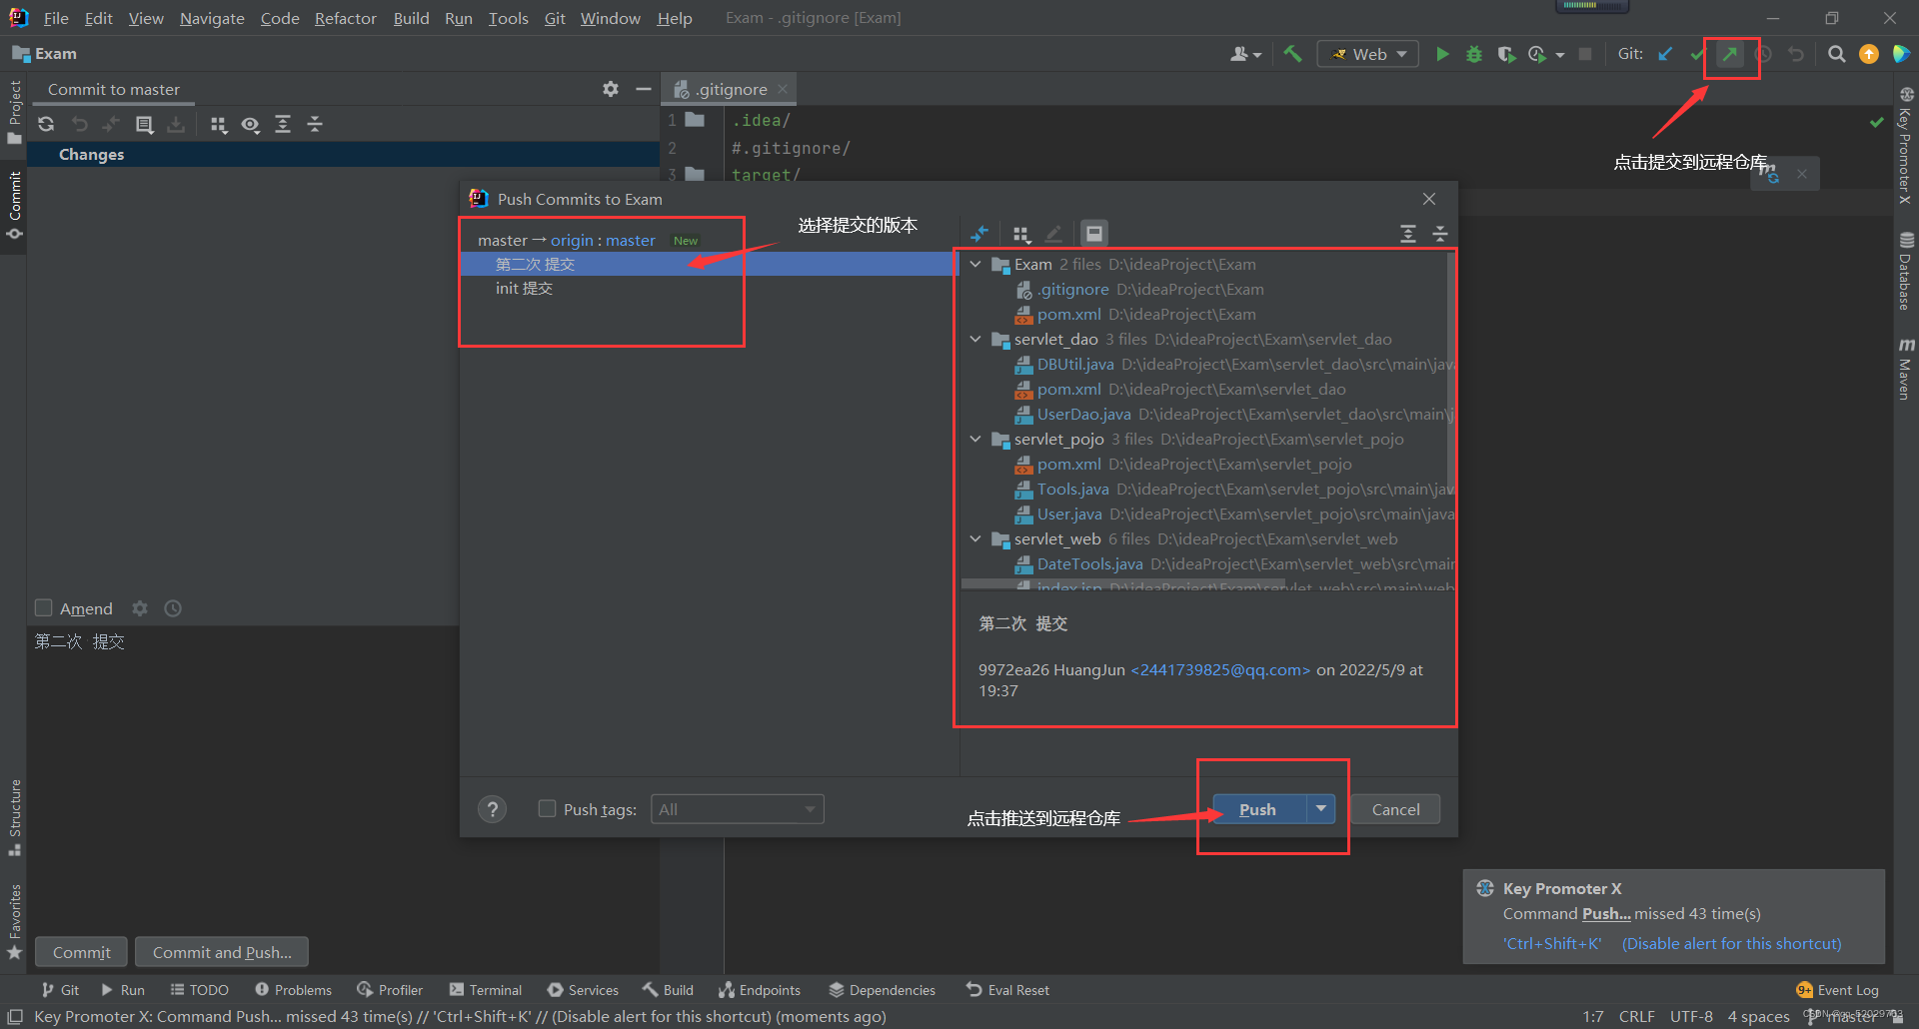1919x1029 pixels.
Task: Hide the Commit tool window with minus icon
Action: pos(644,89)
